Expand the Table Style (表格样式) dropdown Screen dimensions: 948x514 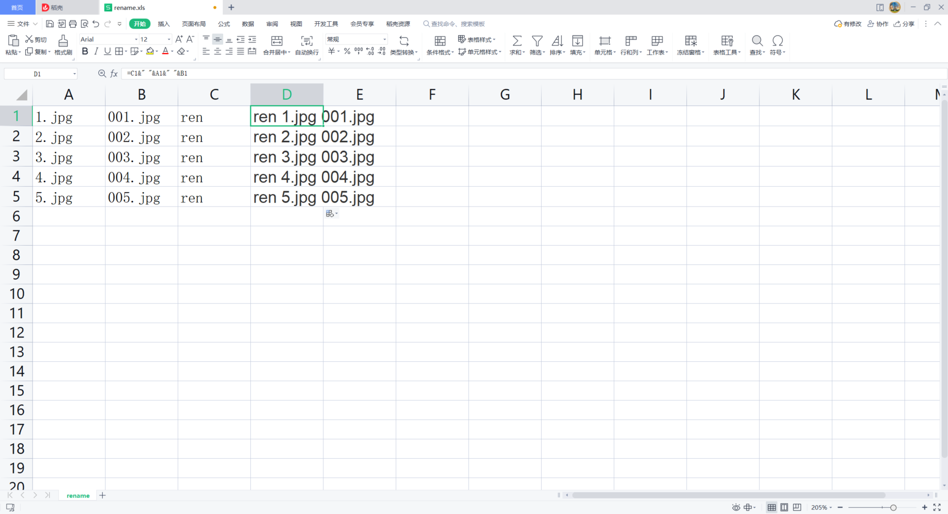pos(476,40)
